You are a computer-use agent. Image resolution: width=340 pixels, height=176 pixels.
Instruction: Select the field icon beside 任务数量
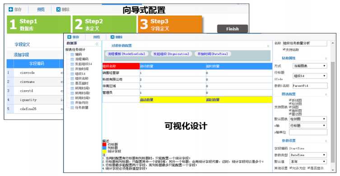72,107
